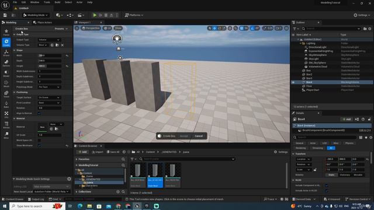Open the Attribs tools category
The height and width of the screenshot is (210, 374).
pyautogui.click(x=6, y=125)
